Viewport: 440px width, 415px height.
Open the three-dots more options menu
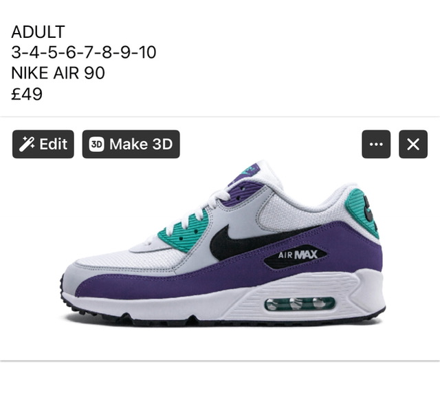pos(376,144)
